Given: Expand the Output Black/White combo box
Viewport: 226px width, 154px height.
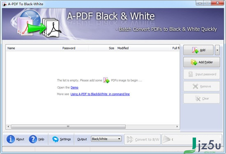Looking at the screenshot, I should pyautogui.click(x=106, y=139).
